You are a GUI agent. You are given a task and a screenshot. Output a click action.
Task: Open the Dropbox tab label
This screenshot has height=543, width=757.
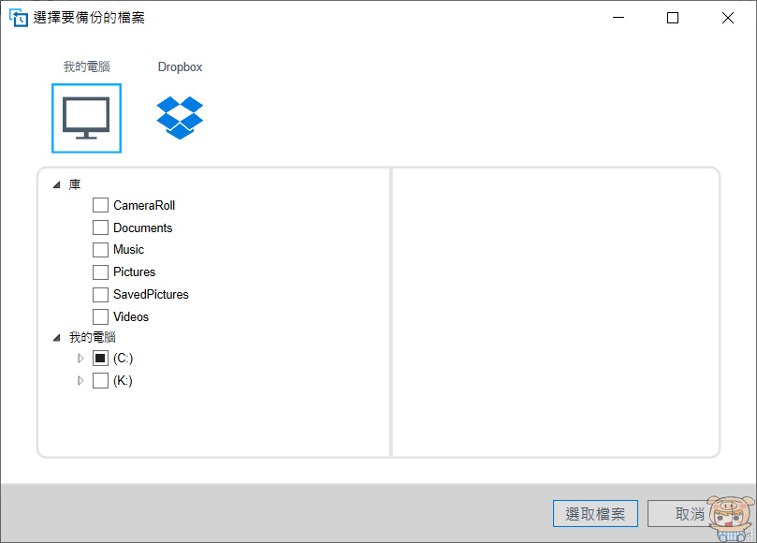pos(179,66)
